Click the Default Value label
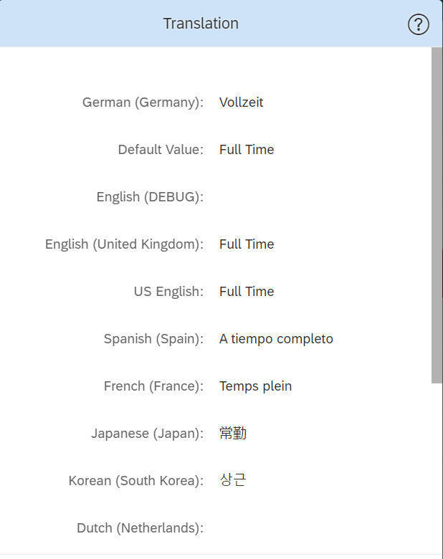Viewport: 443px width, 559px height. click(161, 149)
